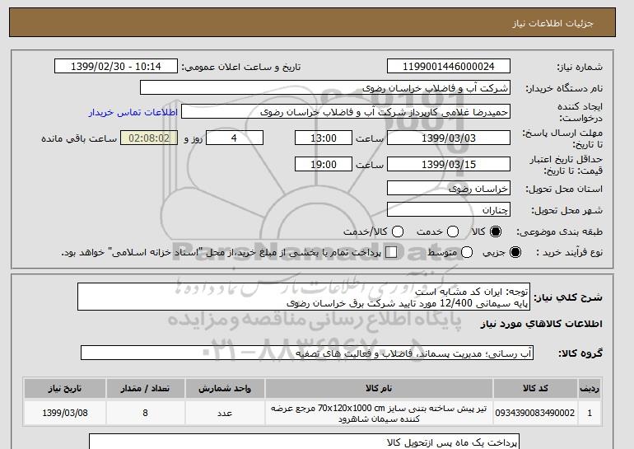634x449 pixels.
Task: Click the طبقه بندی موضوعی label
Action: coord(560,232)
